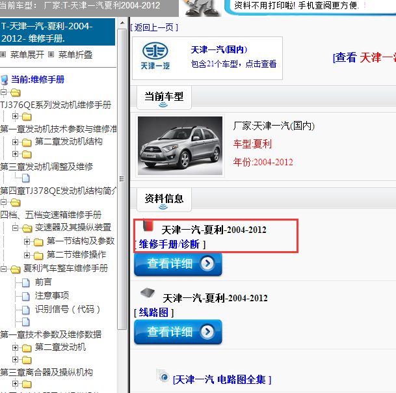Click folder icon for 四档、五档变速箱维修手册

pos(16,202)
